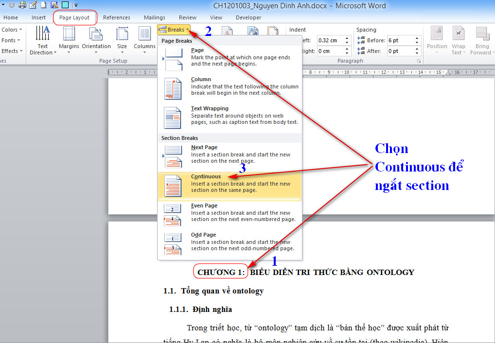Insert an Odd Page section break
Viewport: 495px width, 343px height.
click(x=230, y=243)
